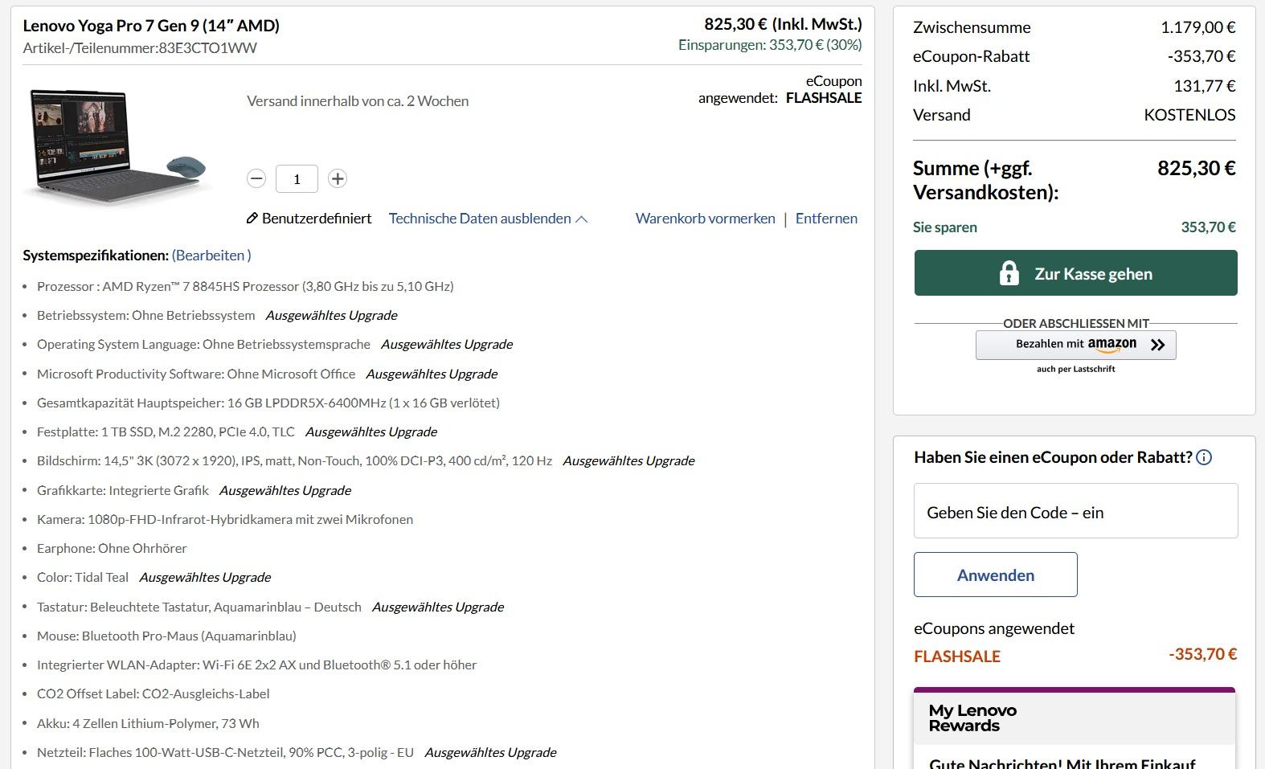Pay with the Bezahlen mit Amazon button

point(1075,345)
